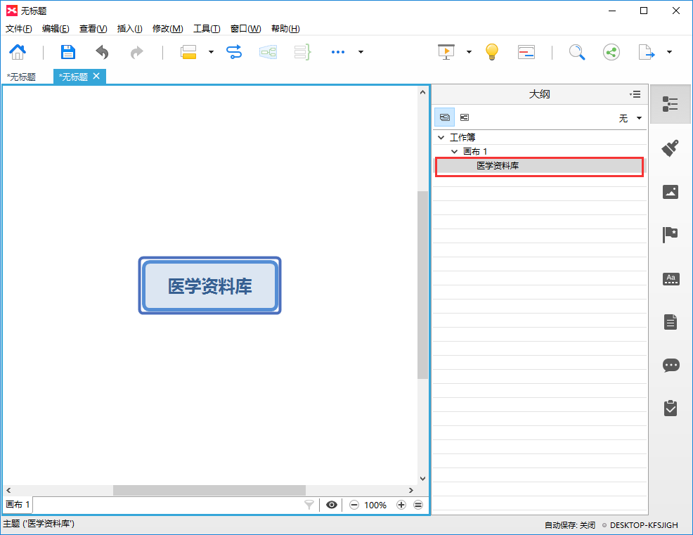Click the vertical scrollbar thumb on canvas
Image resolution: width=693 pixels, height=535 pixels.
pyautogui.click(x=422, y=285)
